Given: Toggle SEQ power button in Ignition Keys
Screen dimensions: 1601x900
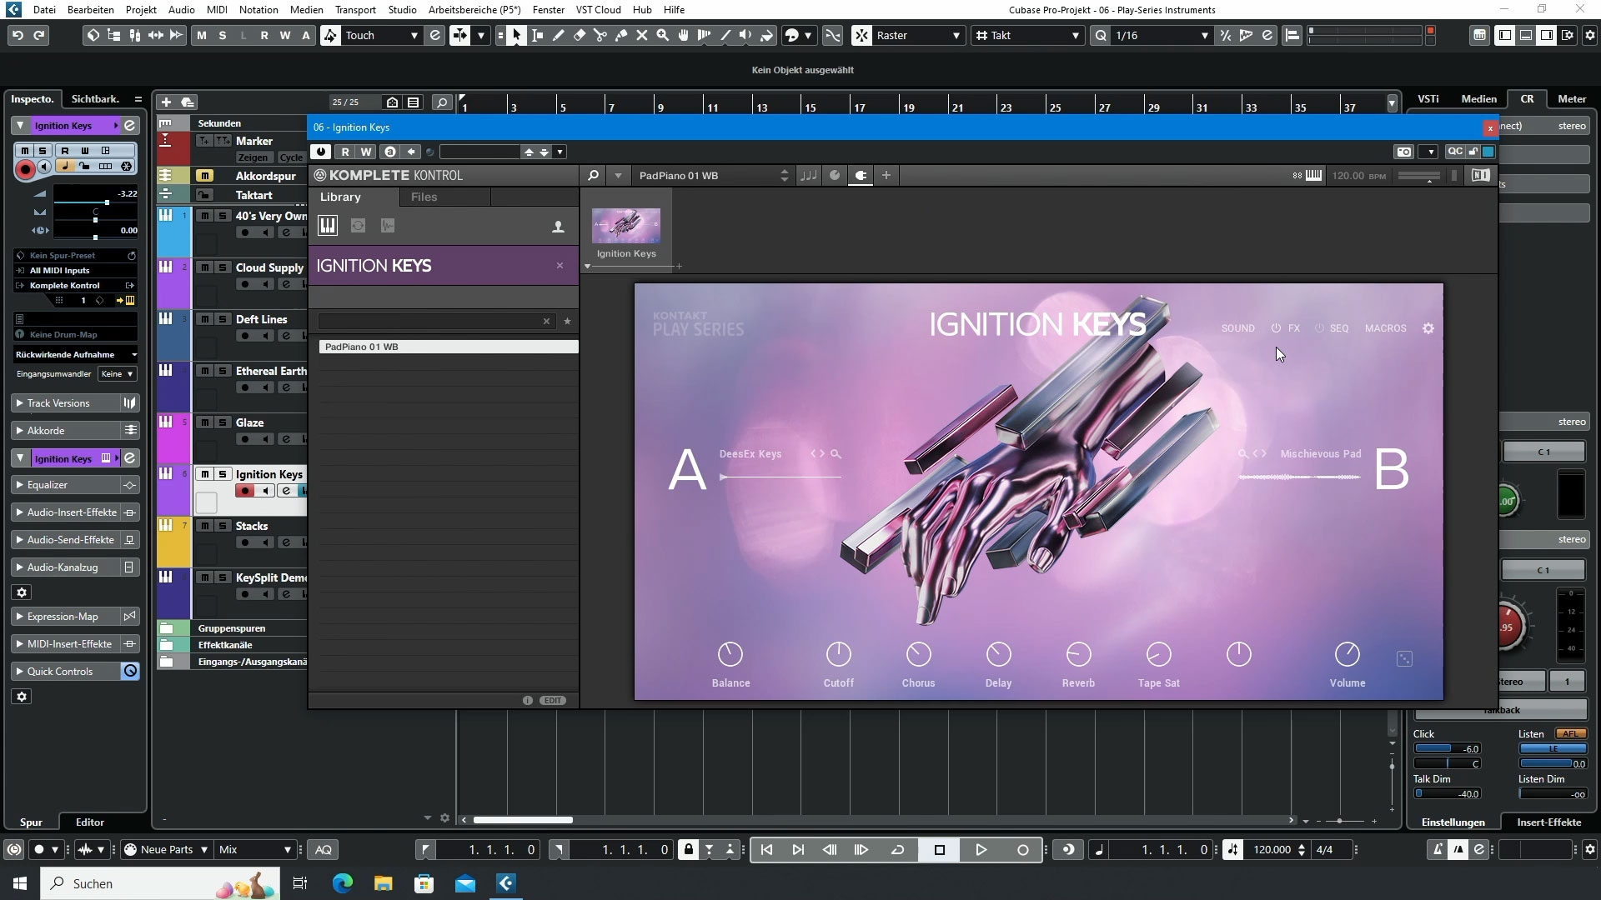Looking at the screenshot, I should (x=1319, y=328).
